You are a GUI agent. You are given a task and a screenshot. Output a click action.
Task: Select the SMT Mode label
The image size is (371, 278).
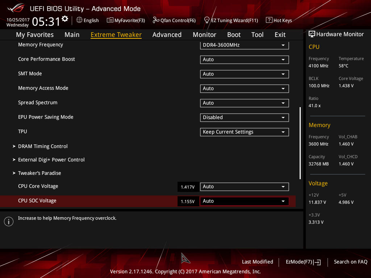pyautogui.click(x=30, y=73)
